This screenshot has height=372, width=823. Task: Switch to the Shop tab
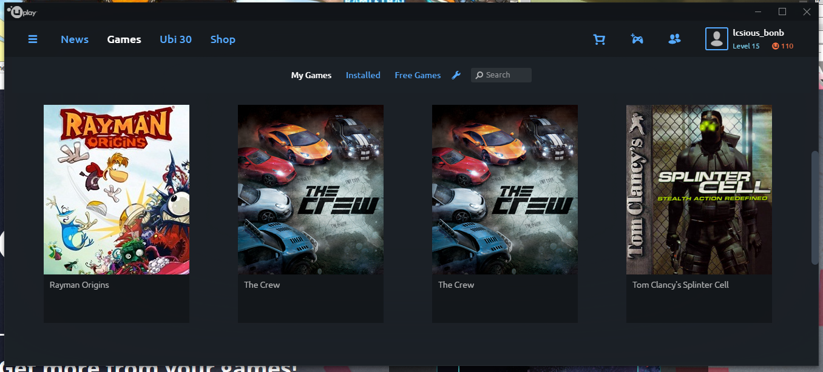(x=223, y=39)
